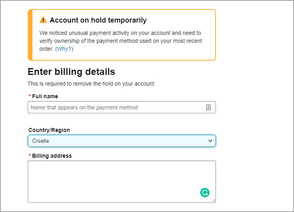Click inside the Billing address text area
294x212 pixels.
[x=115, y=178]
